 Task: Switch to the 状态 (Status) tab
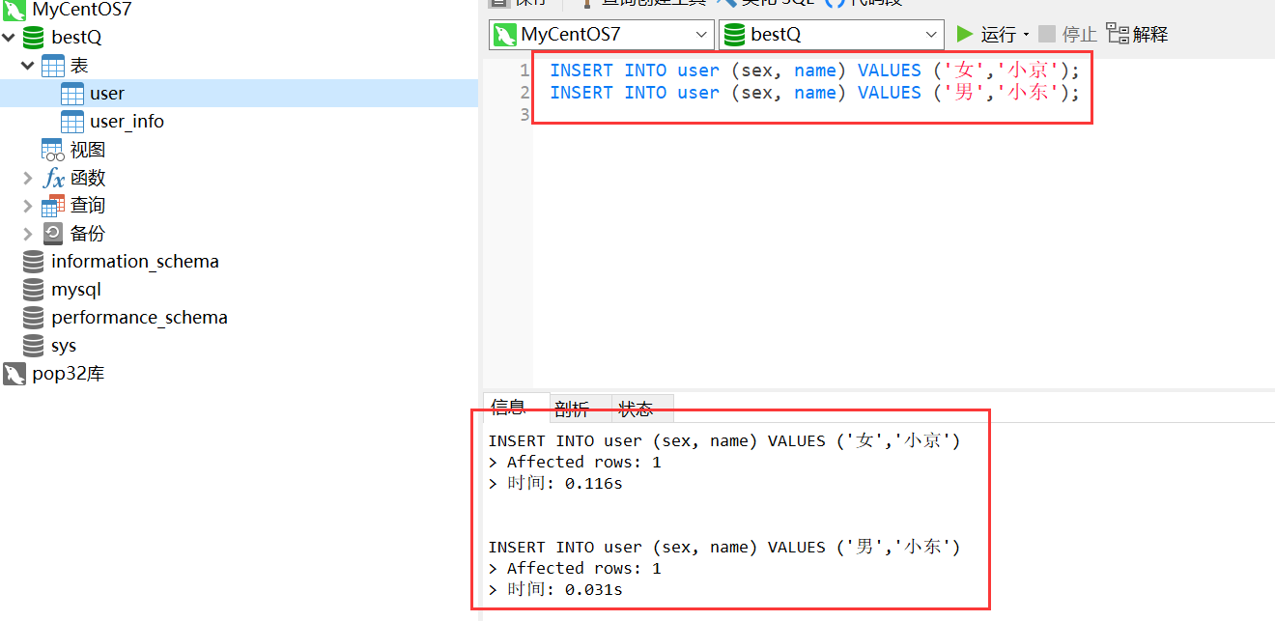pos(642,409)
